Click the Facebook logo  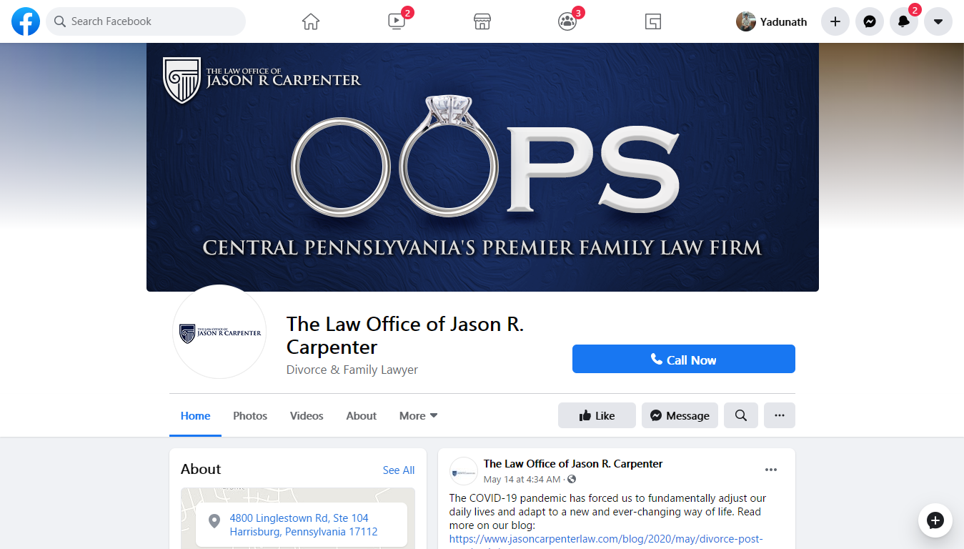tap(26, 21)
